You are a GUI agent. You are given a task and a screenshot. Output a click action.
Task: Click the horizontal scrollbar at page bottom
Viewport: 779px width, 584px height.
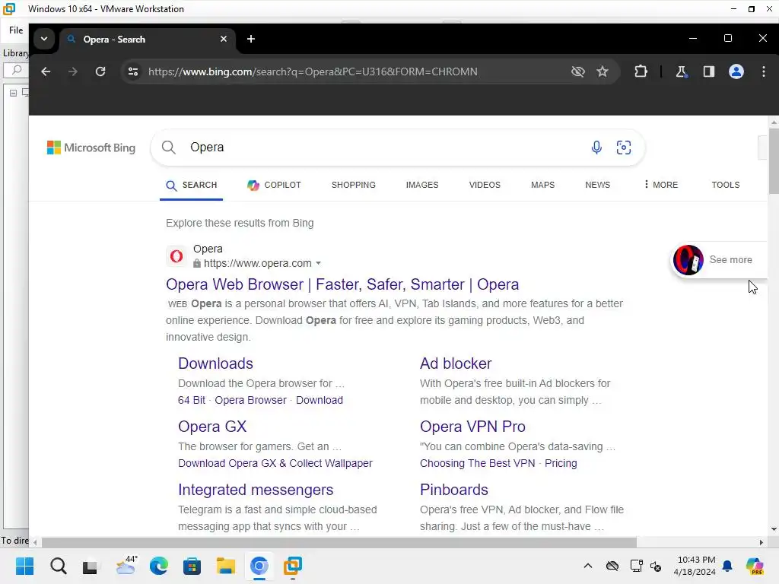(x=339, y=542)
